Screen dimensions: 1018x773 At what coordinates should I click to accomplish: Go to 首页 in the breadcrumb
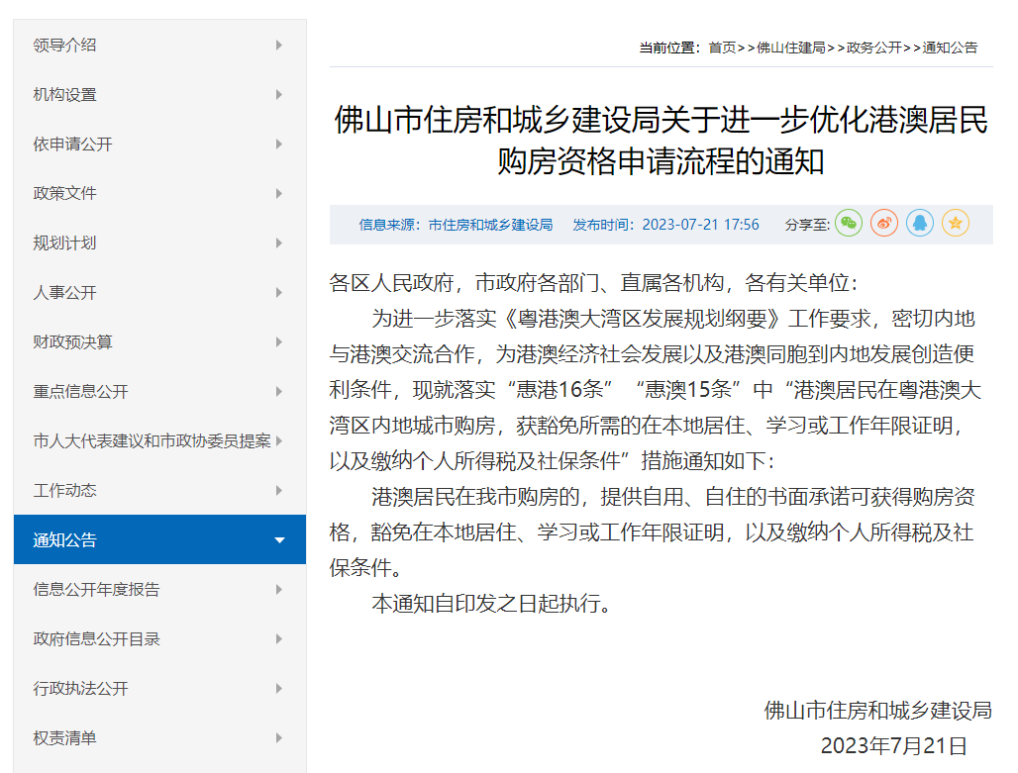click(722, 48)
